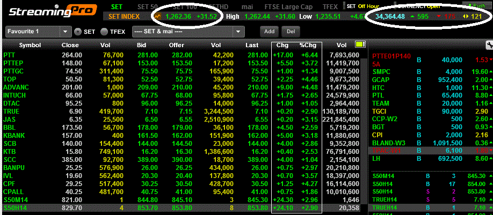Select the TOP symbol

[x=10, y=79]
